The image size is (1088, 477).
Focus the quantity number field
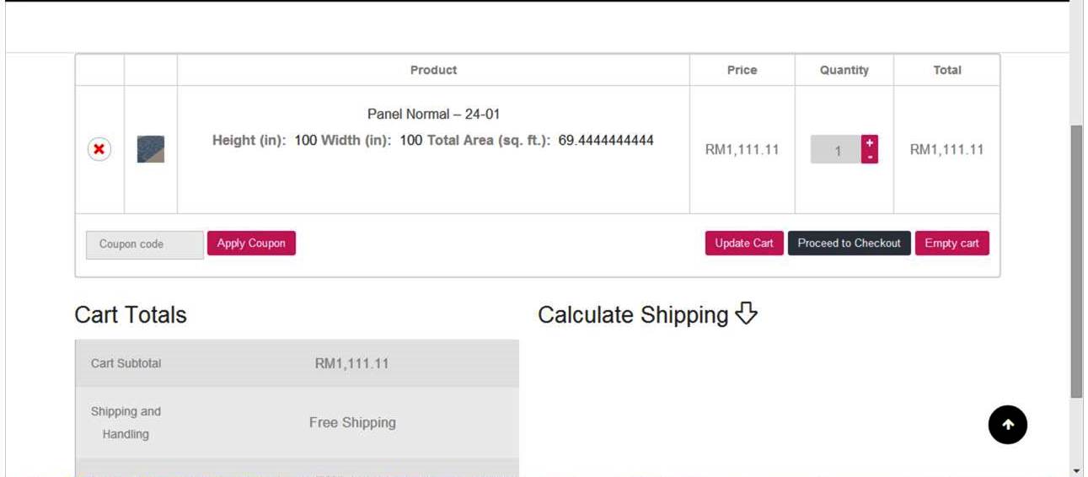click(836, 150)
